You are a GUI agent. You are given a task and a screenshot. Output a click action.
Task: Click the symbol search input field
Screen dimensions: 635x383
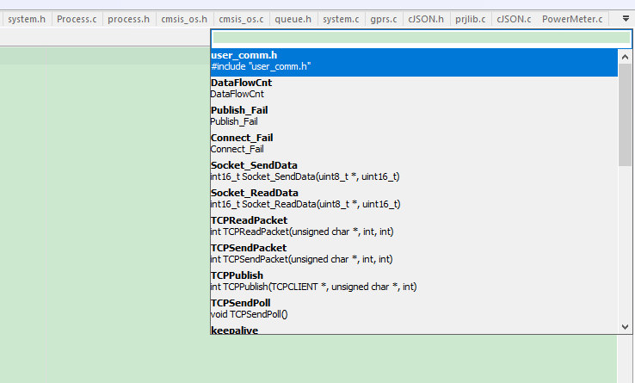(421, 38)
